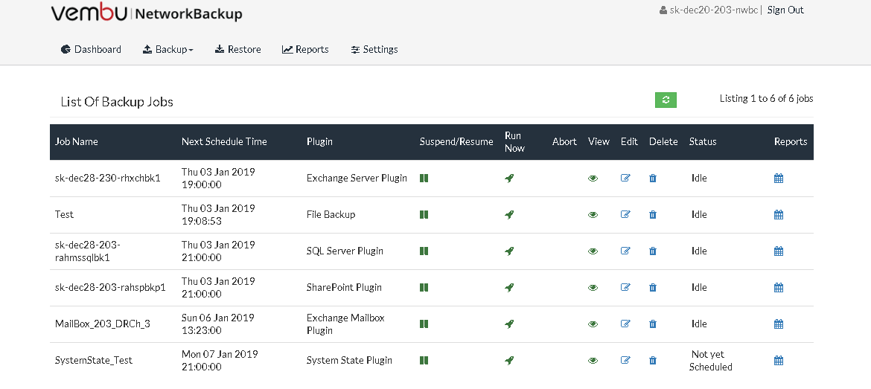Run the Test job now

508,214
